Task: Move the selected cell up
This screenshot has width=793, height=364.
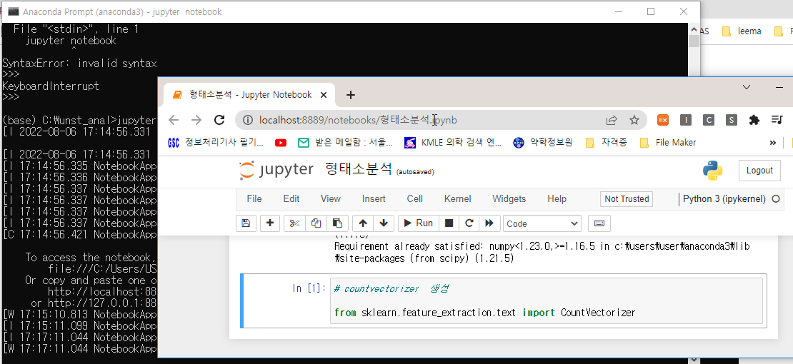Action: click(363, 223)
